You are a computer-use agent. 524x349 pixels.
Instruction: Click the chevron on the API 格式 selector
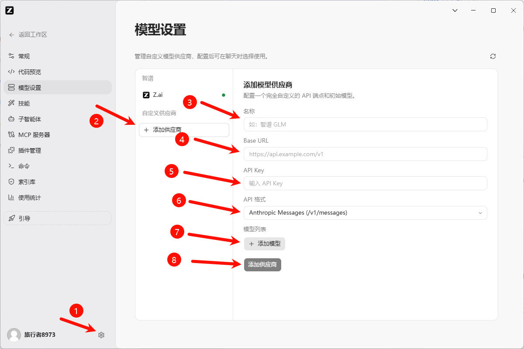[x=480, y=213]
